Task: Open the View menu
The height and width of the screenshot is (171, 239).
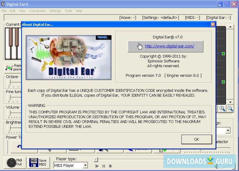Action: pyautogui.click(x=22, y=11)
